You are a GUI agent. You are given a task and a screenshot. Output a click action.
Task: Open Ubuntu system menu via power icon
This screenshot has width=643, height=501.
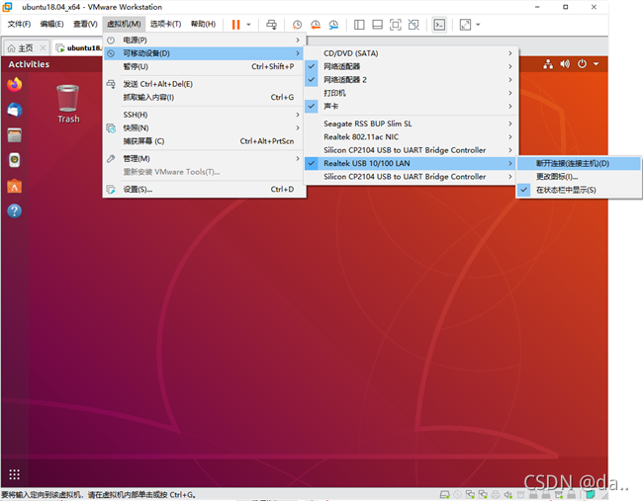pos(582,64)
